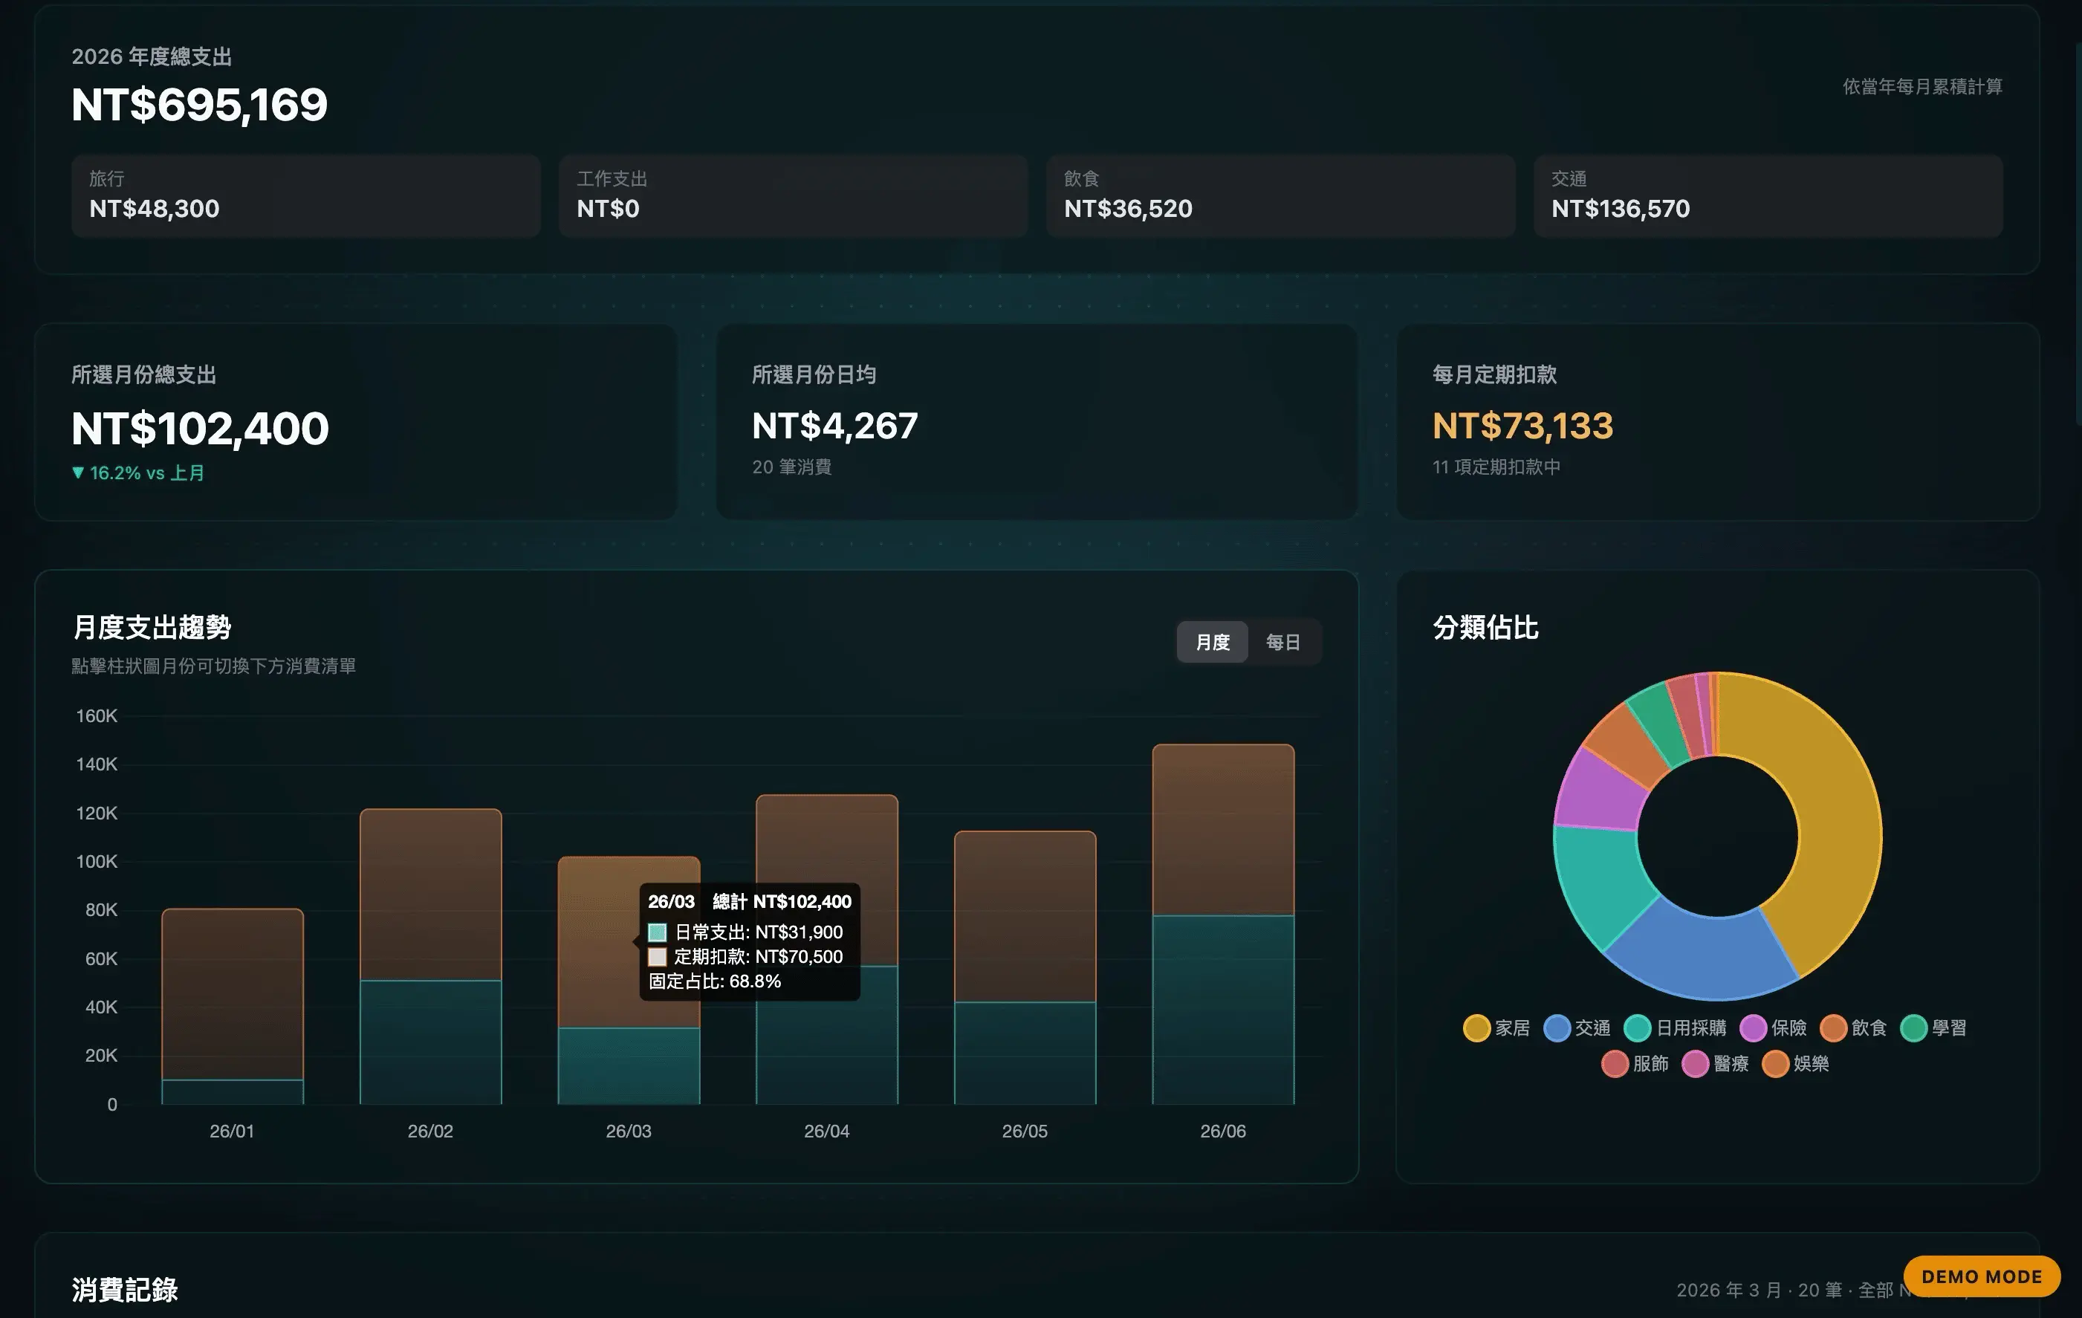Image resolution: width=2082 pixels, height=1318 pixels.
Task: Click the page vertical scrollbar
Action: tap(2078, 233)
